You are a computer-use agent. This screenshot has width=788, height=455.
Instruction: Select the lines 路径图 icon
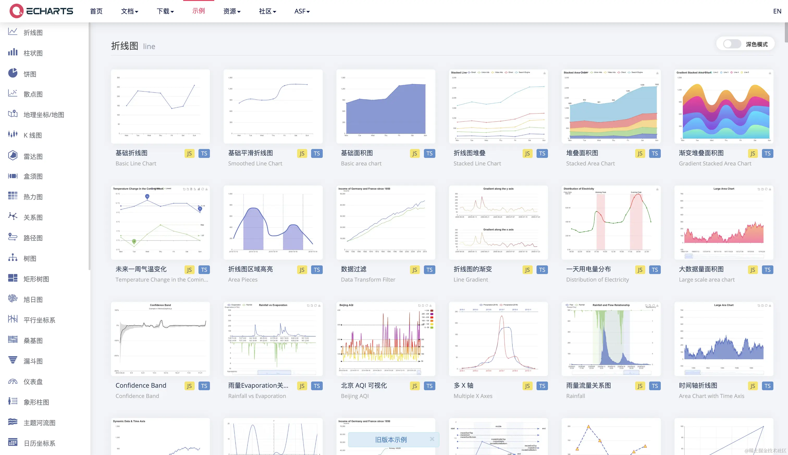pyautogui.click(x=13, y=237)
